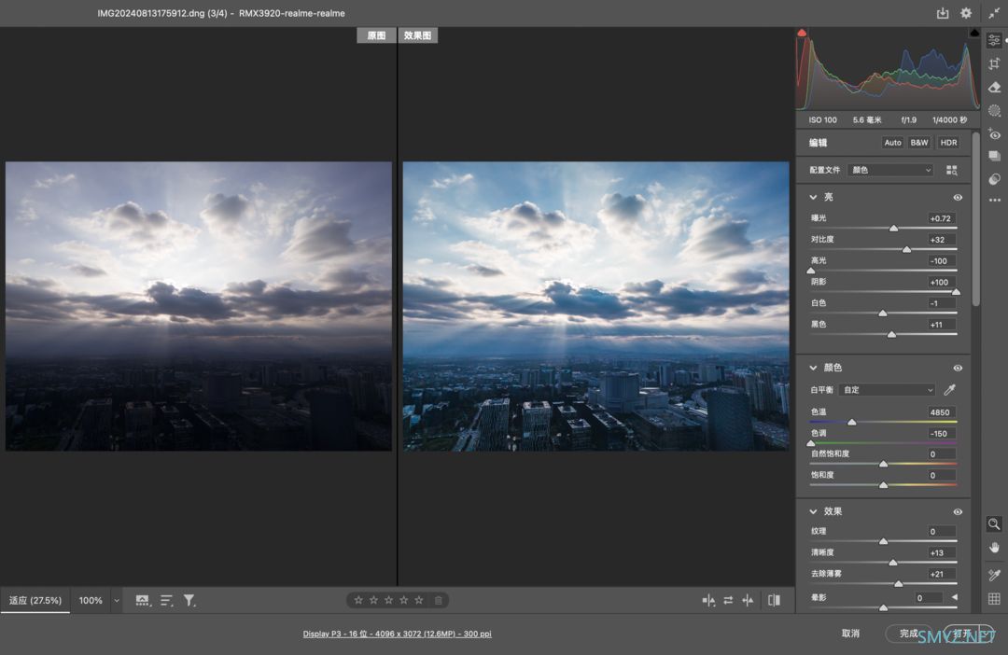Expand the 晕影 vignette triangle options
Image resolution: width=1008 pixels, height=655 pixels.
(955, 598)
